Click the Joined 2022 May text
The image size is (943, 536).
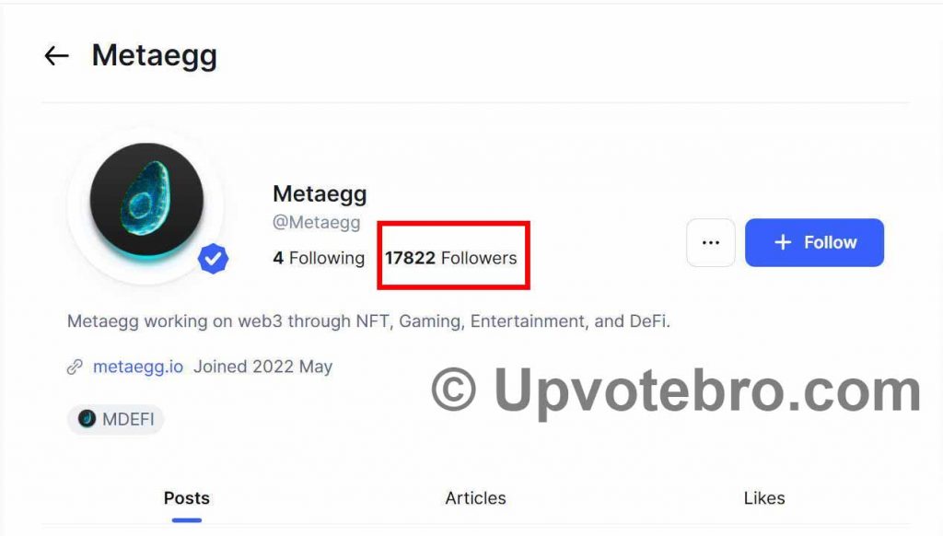tap(262, 367)
